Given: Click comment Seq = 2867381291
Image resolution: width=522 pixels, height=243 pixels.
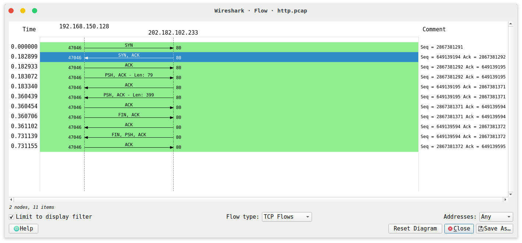Looking at the screenshot, I should (442, 47).
